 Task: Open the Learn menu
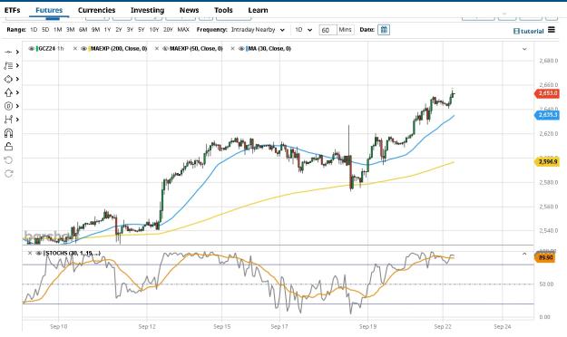point(258,10)
